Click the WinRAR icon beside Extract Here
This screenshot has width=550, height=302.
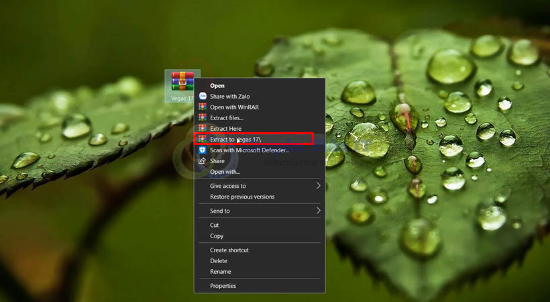[203, 129]
